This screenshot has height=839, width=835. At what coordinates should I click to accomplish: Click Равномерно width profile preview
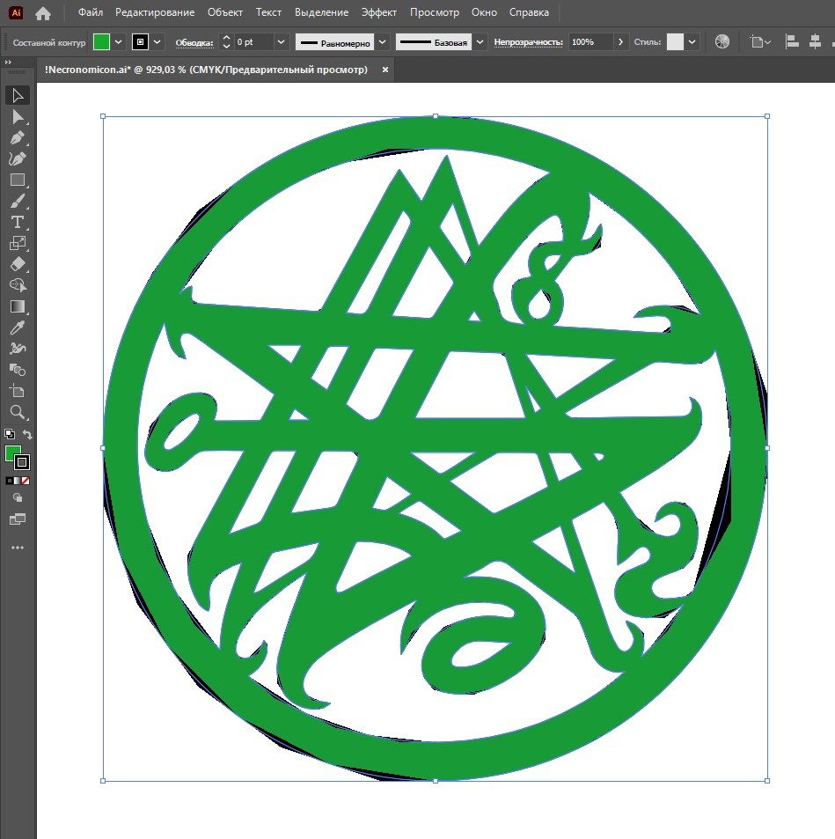tap(335, 42)
